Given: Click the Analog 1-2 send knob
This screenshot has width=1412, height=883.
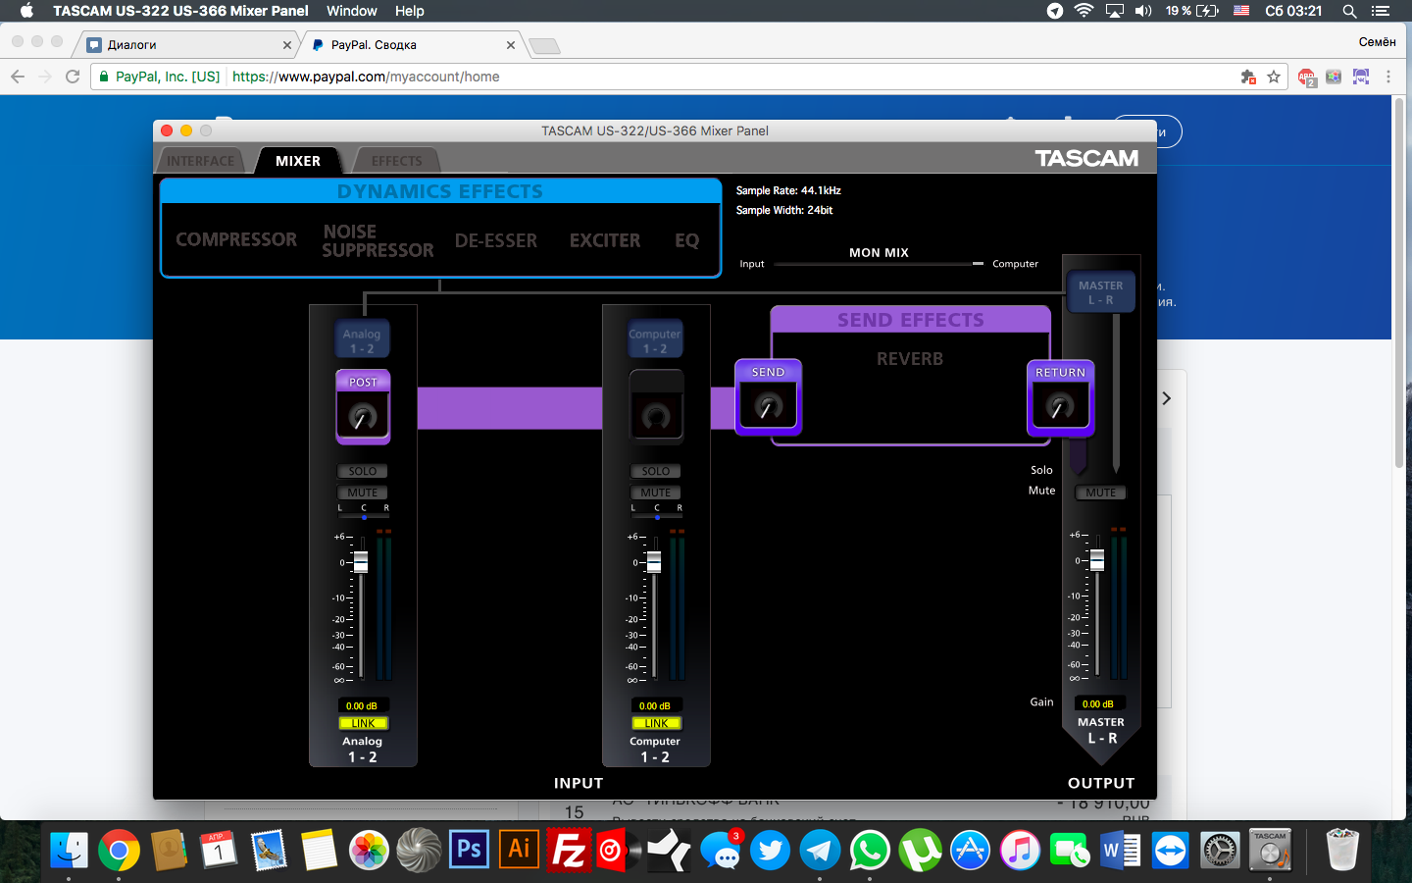Looking at the screenshot, I should click(363, 417).
